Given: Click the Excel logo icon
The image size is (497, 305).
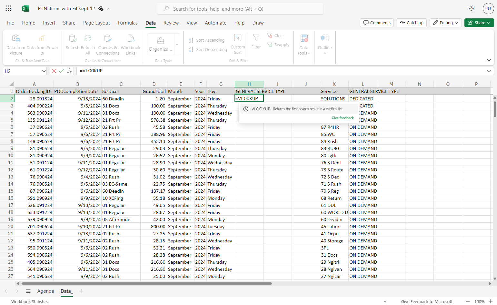Looking at the screenshot, I should pyautogui.click(x=25, y=9).
